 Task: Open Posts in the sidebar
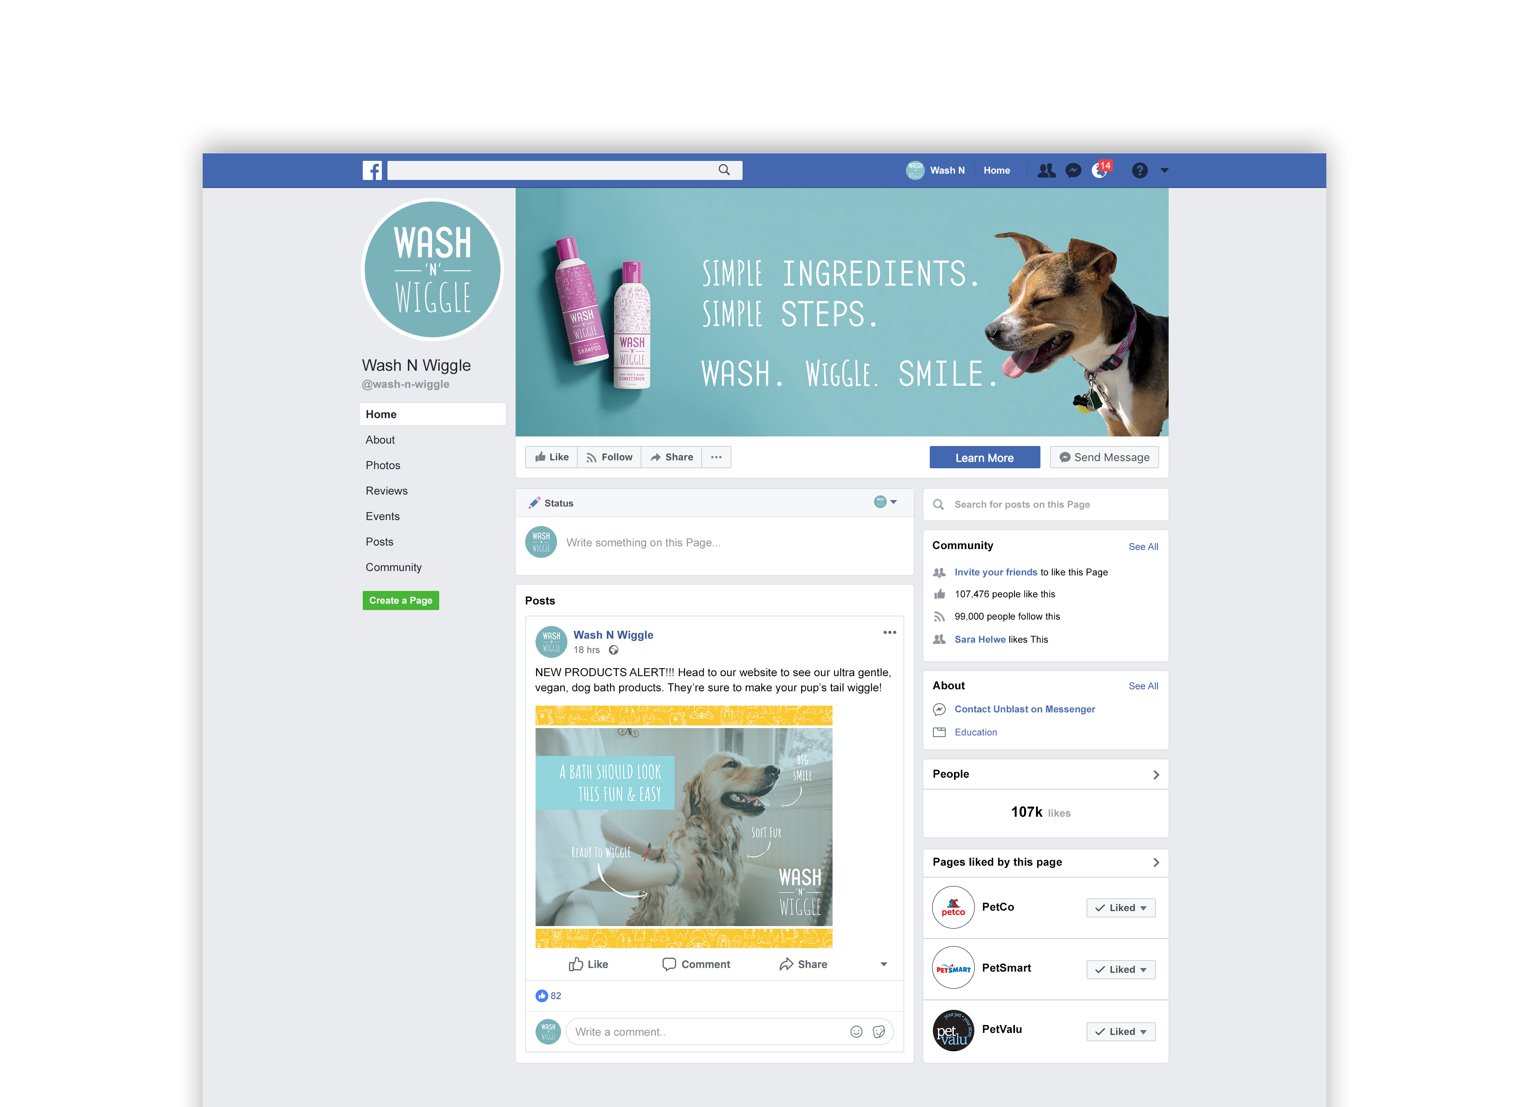pyautogui.click(x=379, y=542)
